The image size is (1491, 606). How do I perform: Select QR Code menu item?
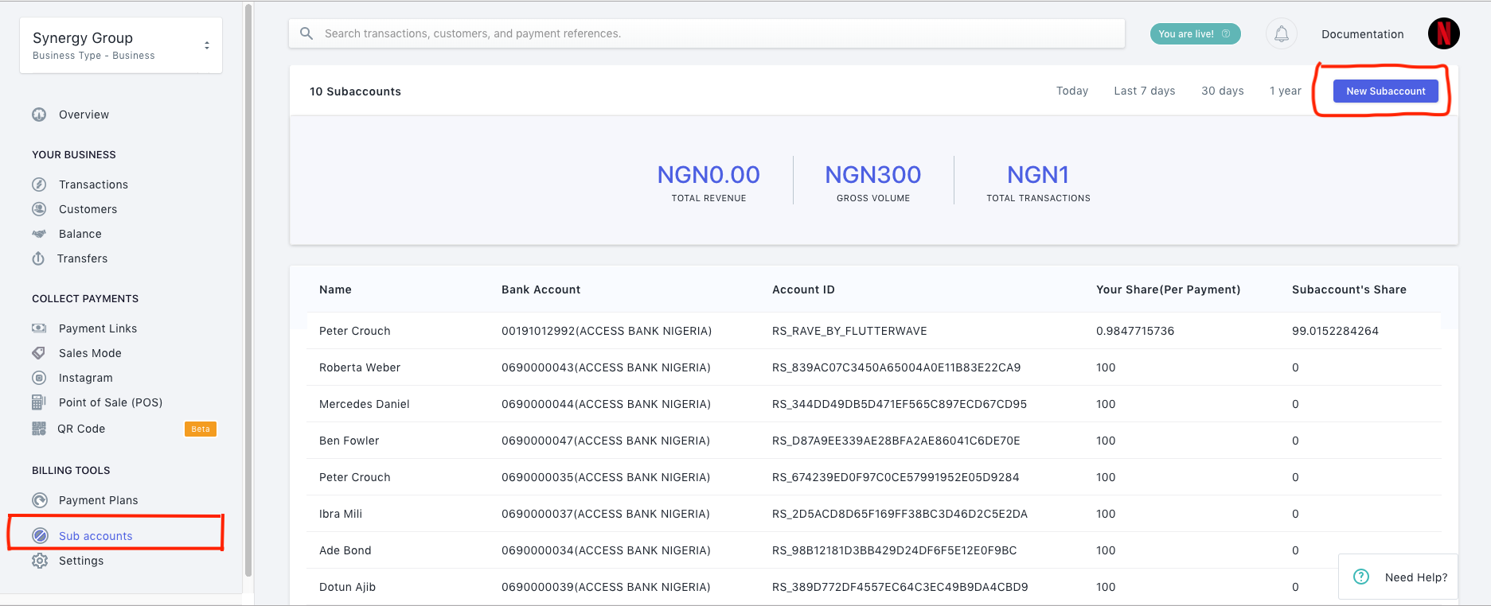pos(81,429)
